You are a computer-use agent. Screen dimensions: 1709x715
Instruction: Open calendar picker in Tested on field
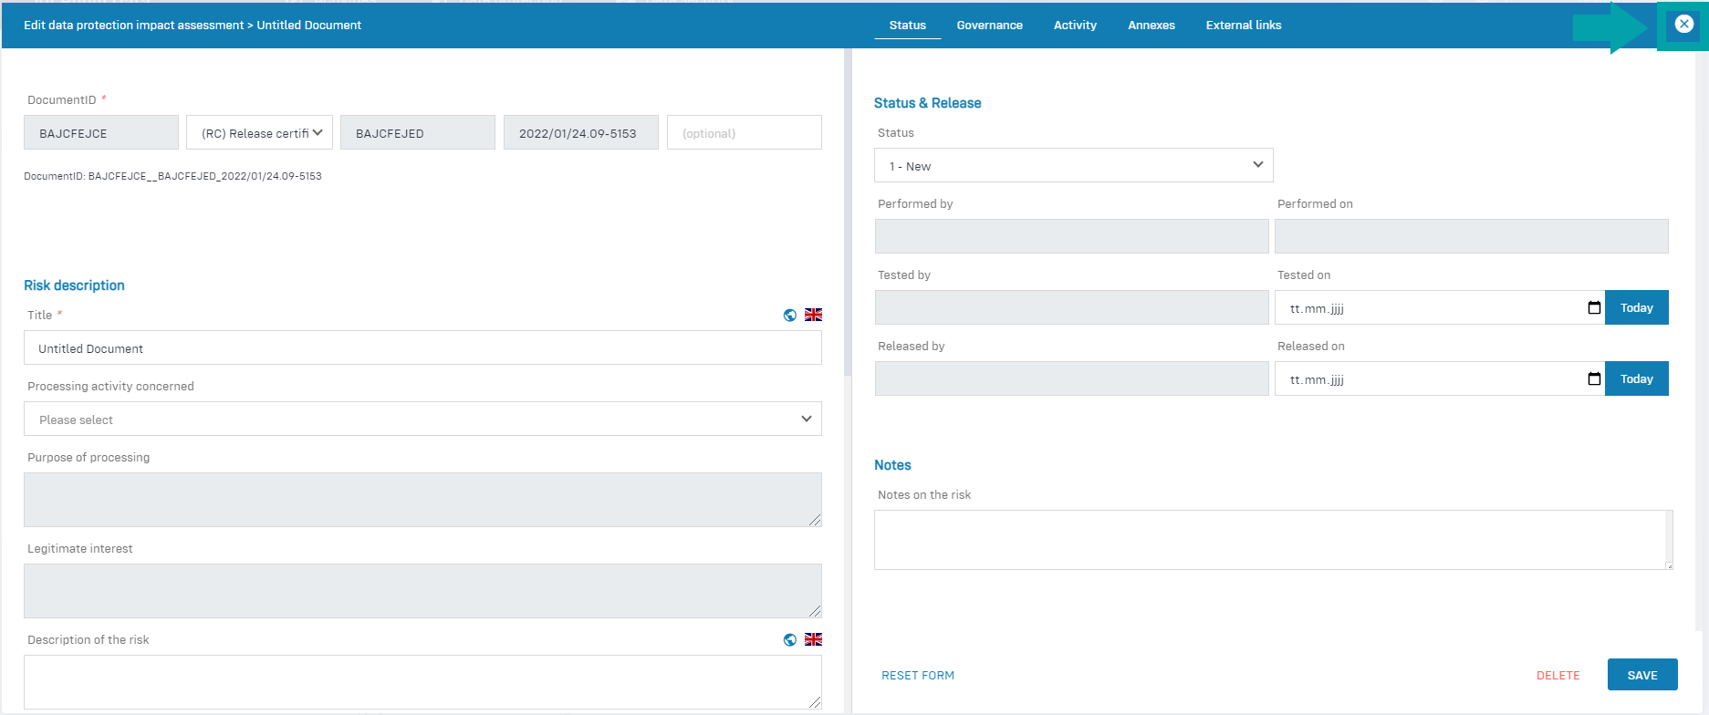(x=1594, y=308)
